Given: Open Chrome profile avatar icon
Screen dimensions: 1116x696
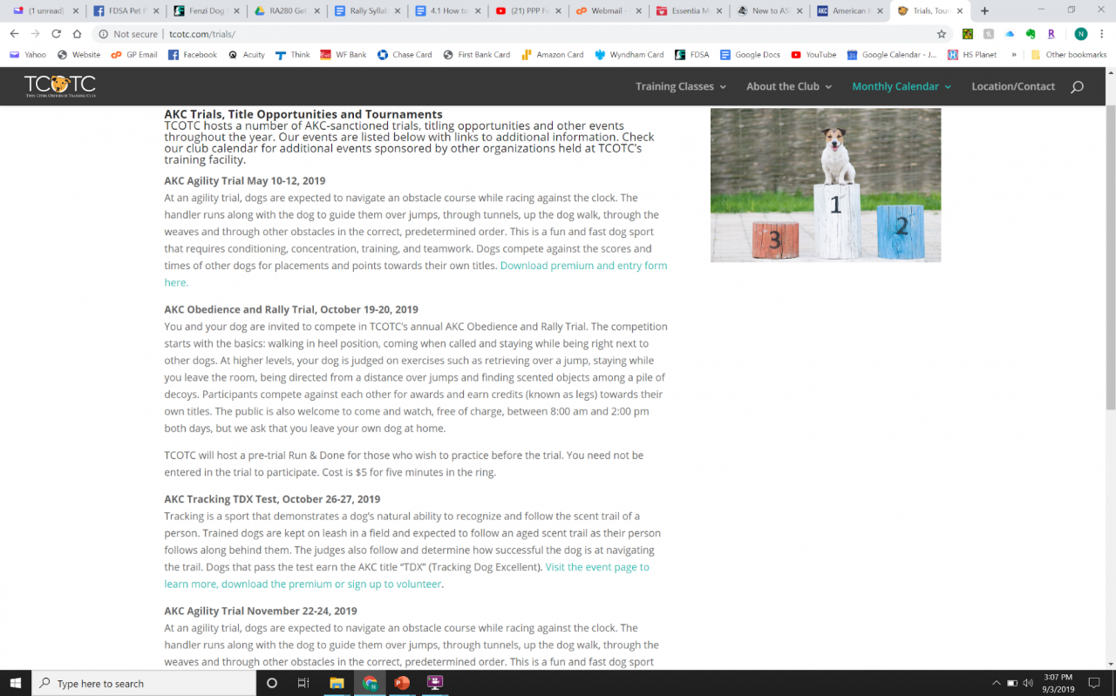Looking at the screenshot, I should tap(1080, 34).
